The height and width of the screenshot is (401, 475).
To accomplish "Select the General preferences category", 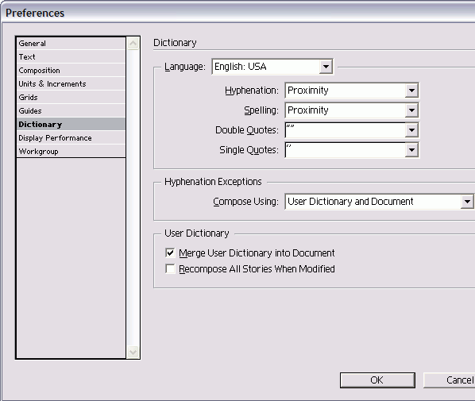I will (71, 44).
